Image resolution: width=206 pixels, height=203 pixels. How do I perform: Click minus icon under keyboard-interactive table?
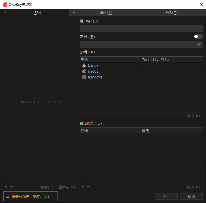pyautogui.click(x=88, y=187)
